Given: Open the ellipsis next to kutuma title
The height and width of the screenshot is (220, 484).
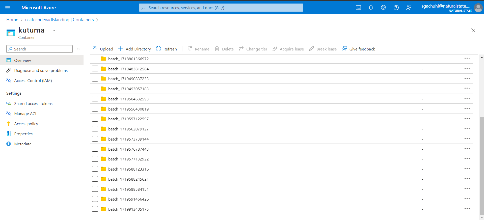Looking at the screenshot, I should point(55,30).
